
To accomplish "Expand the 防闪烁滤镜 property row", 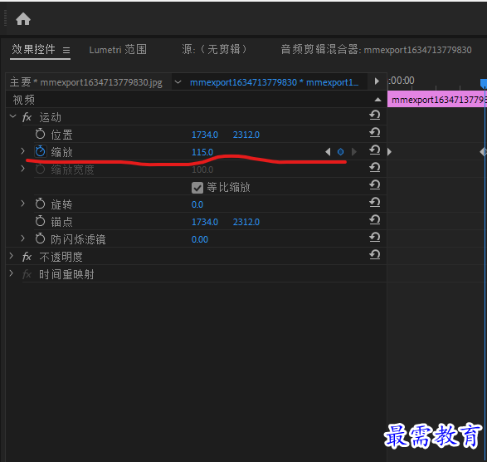I will pyautogui.click(x=22, y=238).
